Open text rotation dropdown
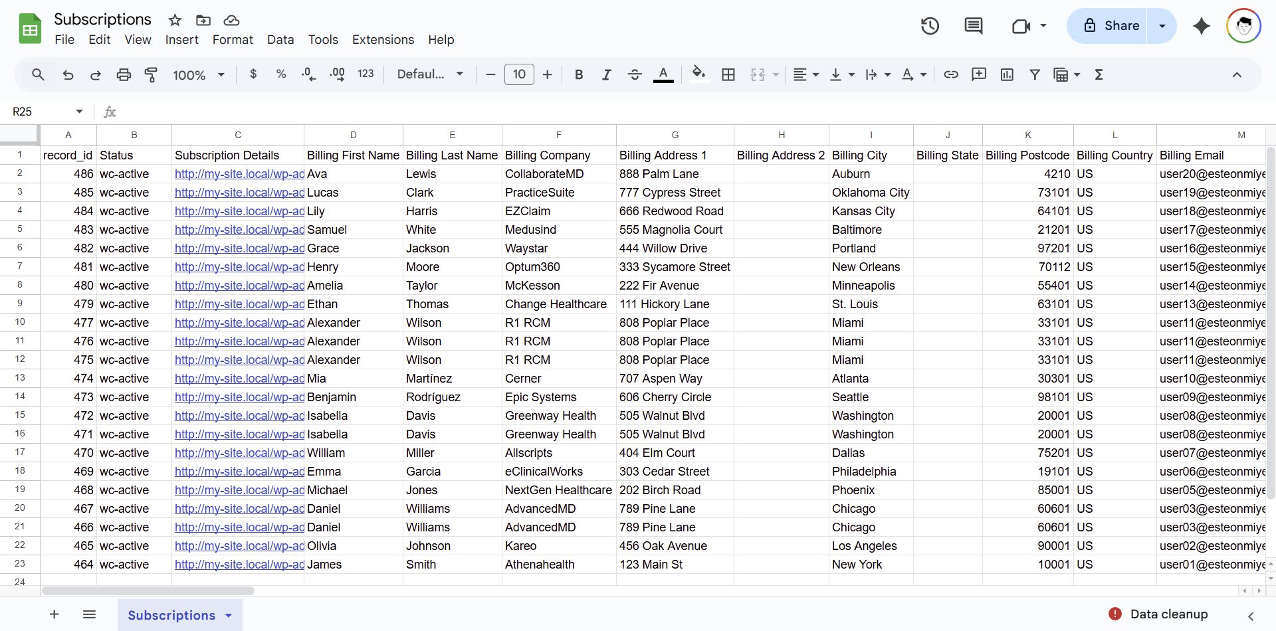The image size is (1276, 631). click(x=913, y=74)
